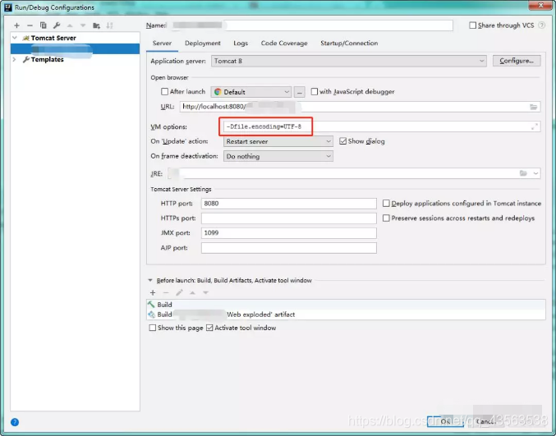Enable Preserve sessions across restarts and redeploys
The width and height of the screenshot is (556, 436).
click(x=386, y=218)
